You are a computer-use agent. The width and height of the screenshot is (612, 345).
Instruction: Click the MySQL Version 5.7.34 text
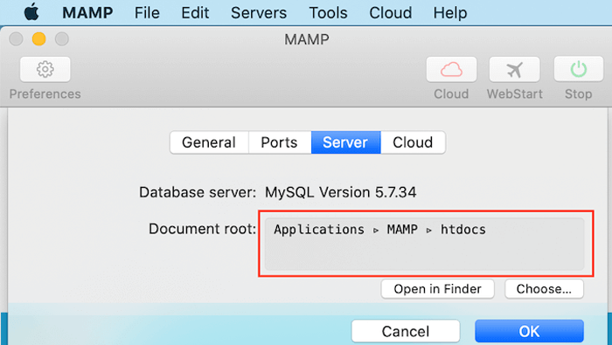click(341, 192)
